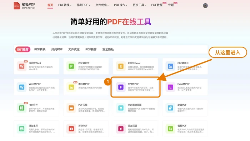Image resolution: width=250 pixels, height=141 pixels.
Task: Click the PPT转PDF purple P icon
Action: tap(121, 87)
